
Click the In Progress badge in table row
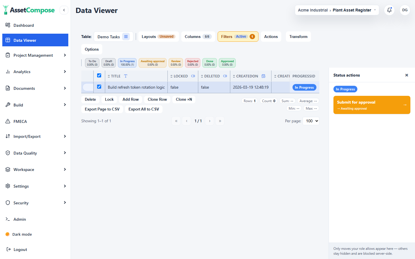pos(304,87)
